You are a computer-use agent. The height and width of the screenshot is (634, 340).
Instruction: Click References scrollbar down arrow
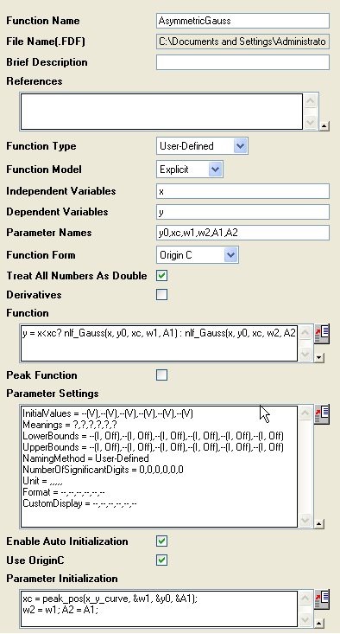coord(310,123)
